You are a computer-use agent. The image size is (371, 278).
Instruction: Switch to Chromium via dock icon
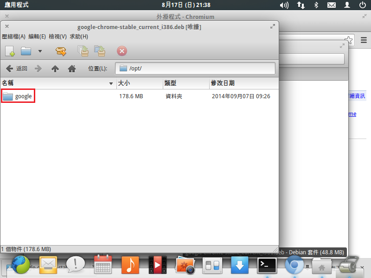[294, 265]
